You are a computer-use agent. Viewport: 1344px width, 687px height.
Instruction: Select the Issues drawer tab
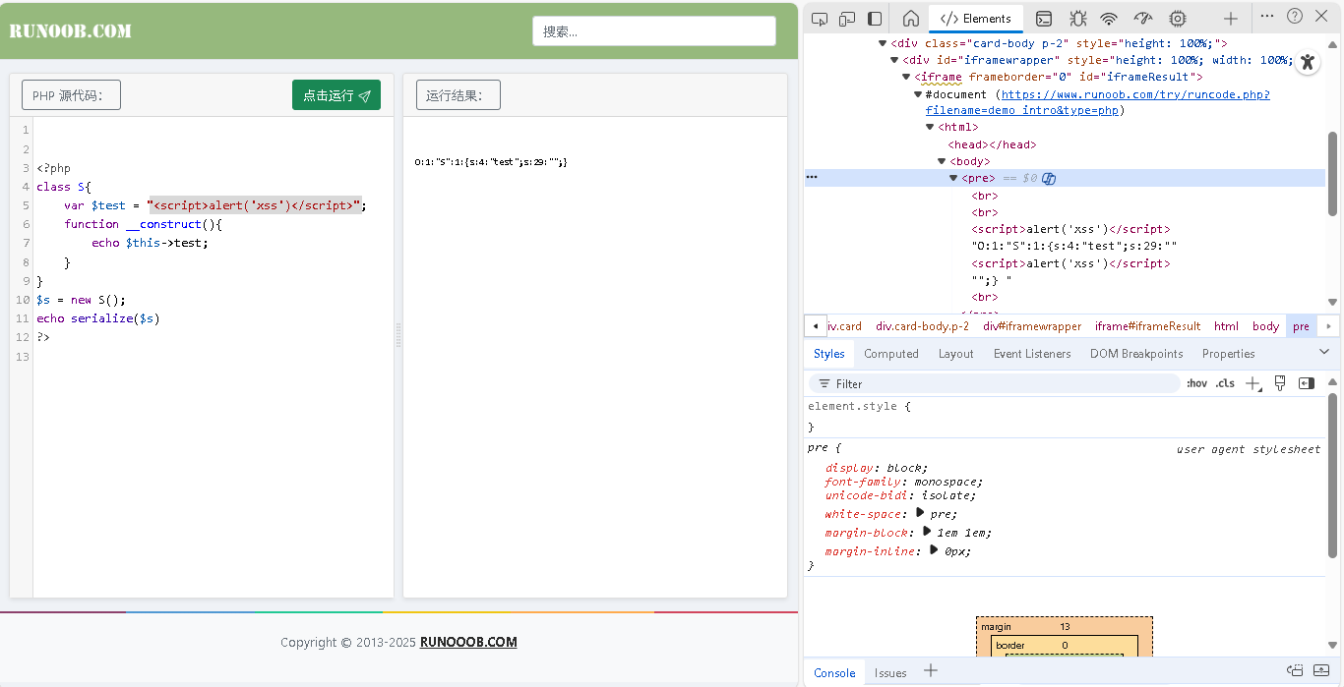[890, 673]
